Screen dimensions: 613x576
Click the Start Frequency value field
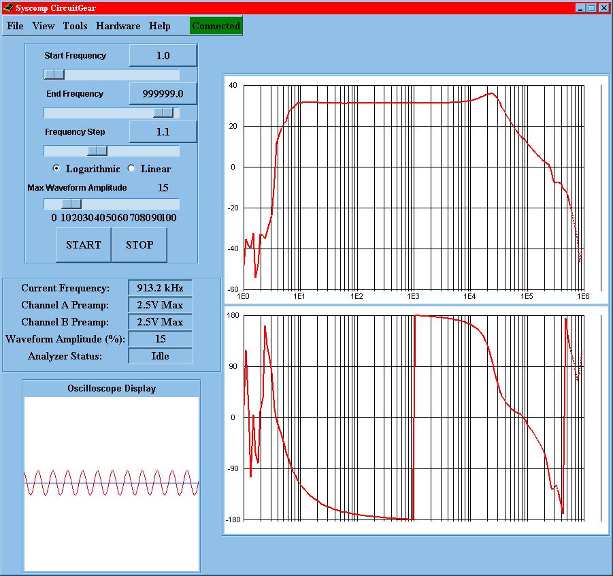tap(163, 56)
